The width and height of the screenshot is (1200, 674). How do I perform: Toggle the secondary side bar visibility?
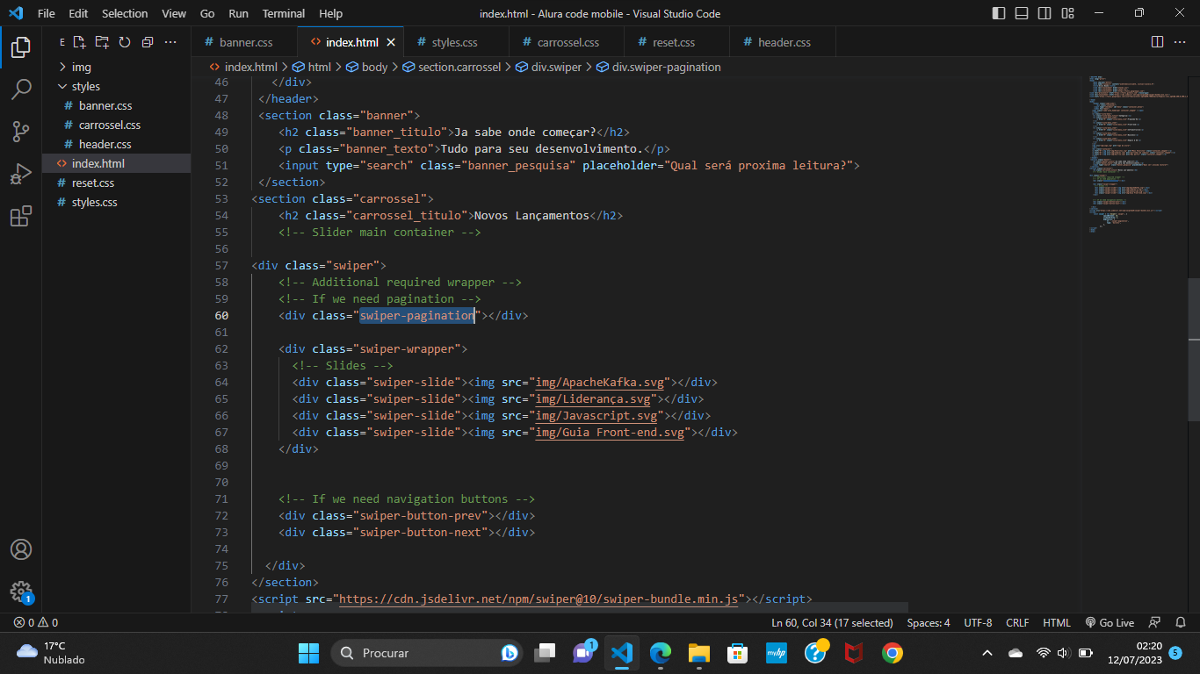pos(1045,13)
